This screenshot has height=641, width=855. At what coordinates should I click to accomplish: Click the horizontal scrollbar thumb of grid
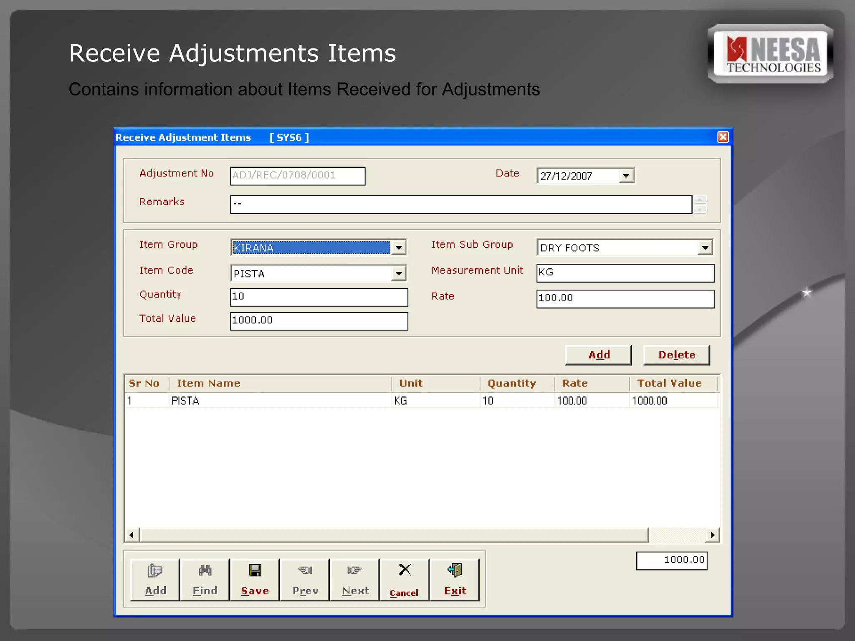(x=394, y=535)
